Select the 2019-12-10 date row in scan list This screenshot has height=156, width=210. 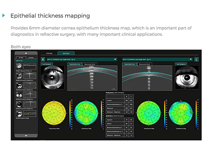[26, 61]
